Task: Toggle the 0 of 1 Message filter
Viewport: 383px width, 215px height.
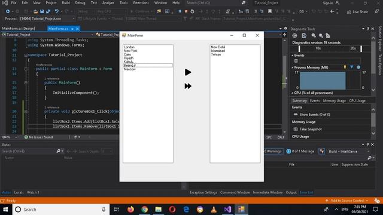Action: point(300,151)
